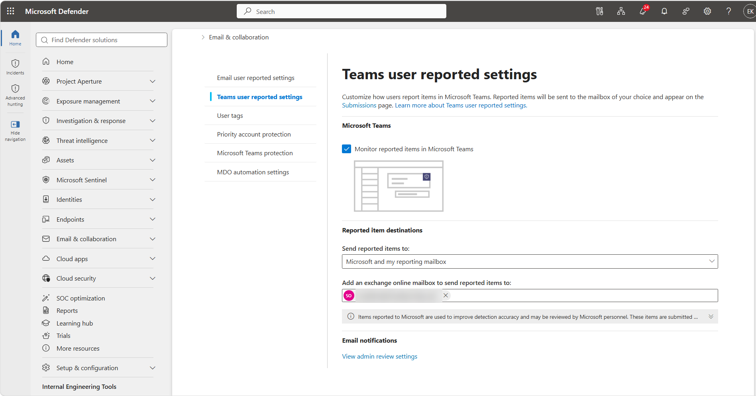The image size is (756, 396).
Task: Click the Find Defender solutions search field
Action: click(102, 40)
